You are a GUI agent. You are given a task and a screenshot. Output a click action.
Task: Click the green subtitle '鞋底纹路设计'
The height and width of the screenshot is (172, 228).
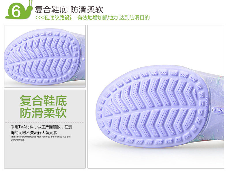pyautogui.click(x=59, y=18)
